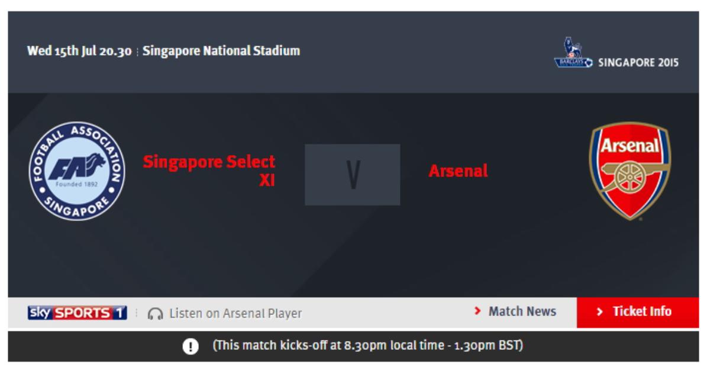Click the dark kick-off notification bar
Screen dimensions: 710x373
coord(353,346)
